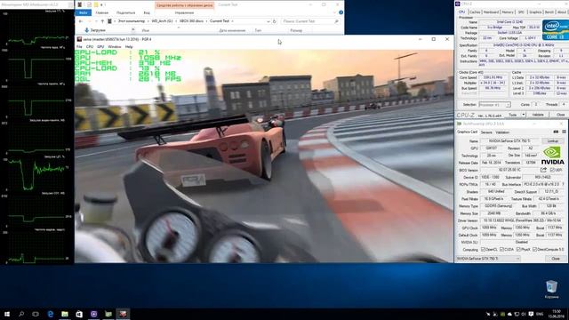The width and height of the screenshot is (569, 320).
Task: Sort by the Имя column header
Action: point(146,30)
